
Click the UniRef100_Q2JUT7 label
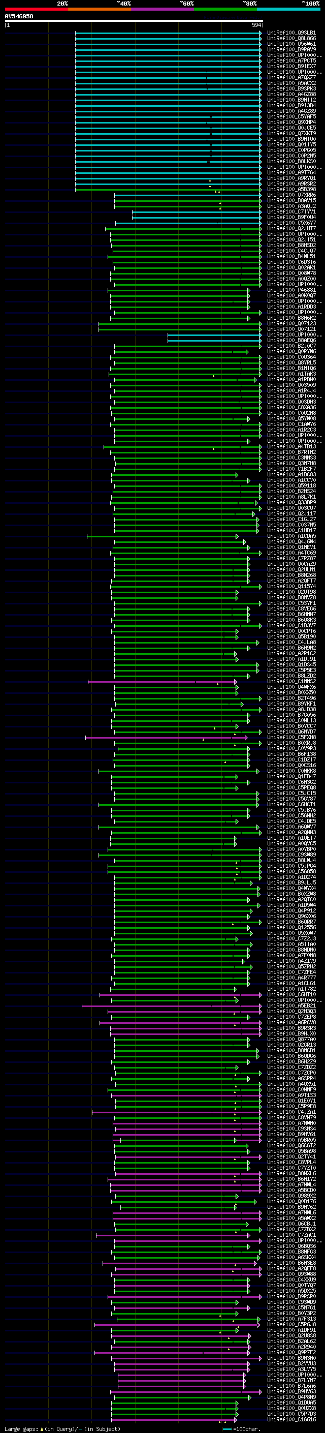(291, 229)
